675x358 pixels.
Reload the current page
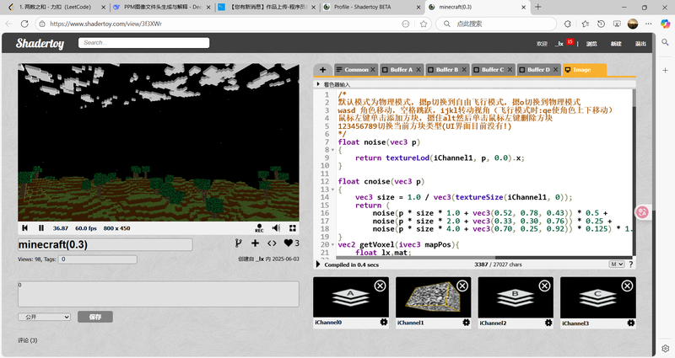(24, 24)
